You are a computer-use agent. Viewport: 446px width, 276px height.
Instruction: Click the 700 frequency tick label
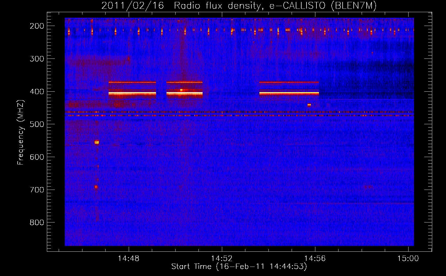pos(37,190)
